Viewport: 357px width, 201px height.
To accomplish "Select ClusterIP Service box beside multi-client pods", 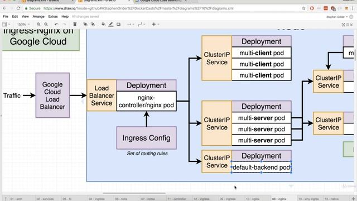I will [217, 58].
